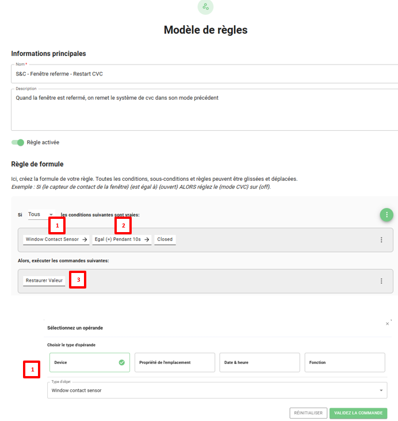Open the condition row three-dot menu
This screenshot has height=421, width=398.
381,240
